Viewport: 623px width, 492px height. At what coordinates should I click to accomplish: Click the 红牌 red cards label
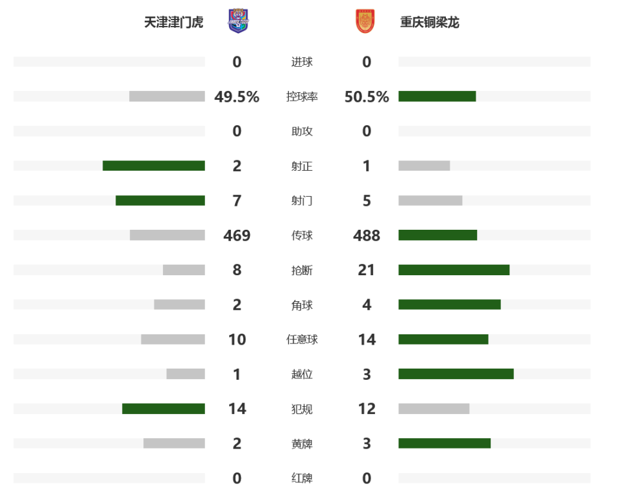(302, 478)
